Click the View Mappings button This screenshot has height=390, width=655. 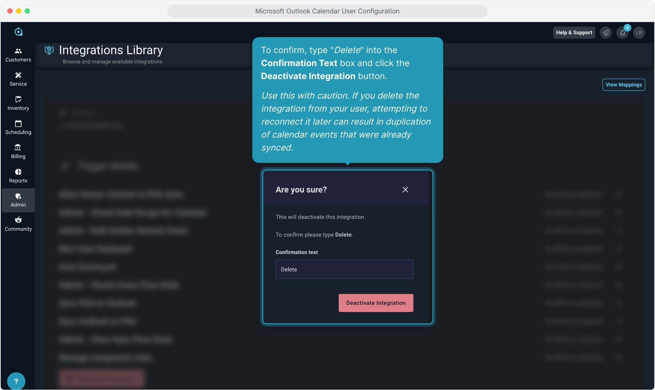[624, 84]
